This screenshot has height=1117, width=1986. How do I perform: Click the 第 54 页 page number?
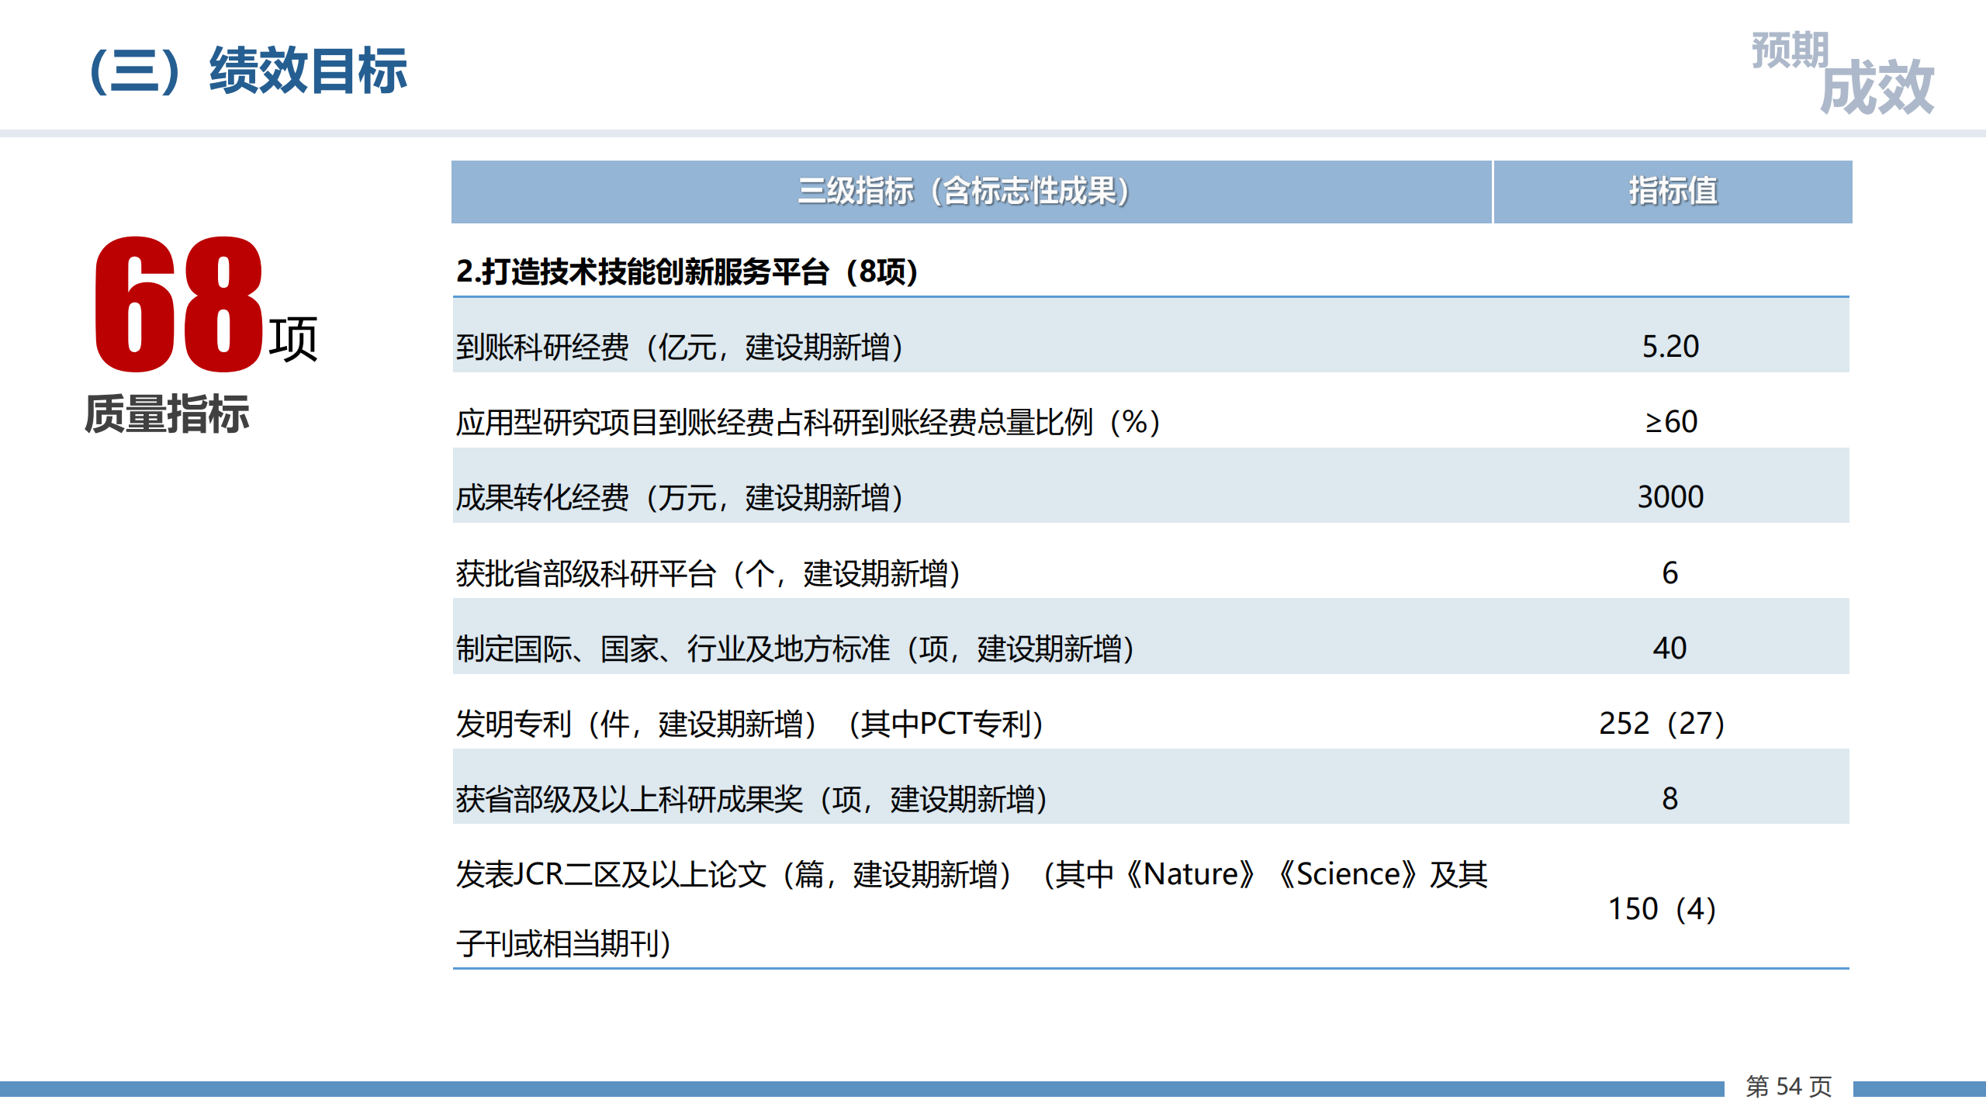pyautogui.click(x=1788, y=1086)
